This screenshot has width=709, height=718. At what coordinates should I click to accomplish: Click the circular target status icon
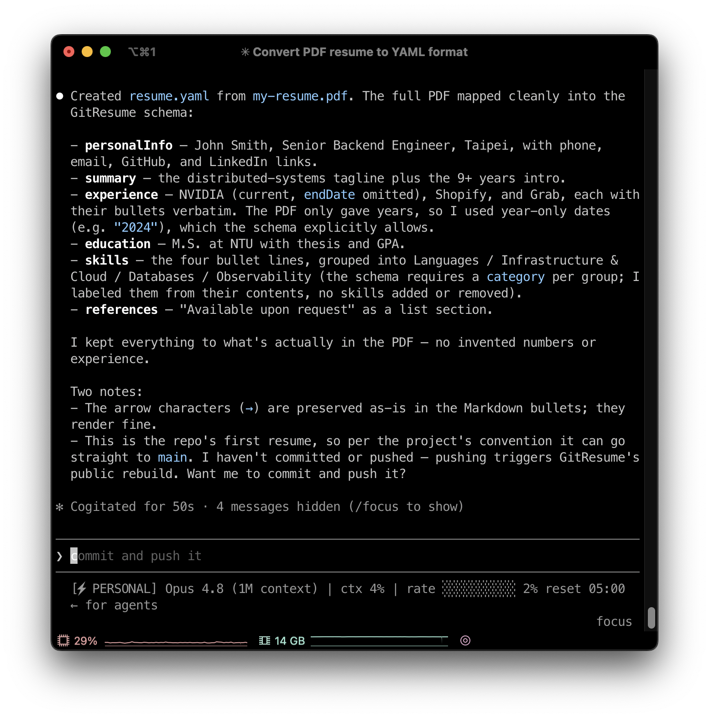(x=465, y=640)
